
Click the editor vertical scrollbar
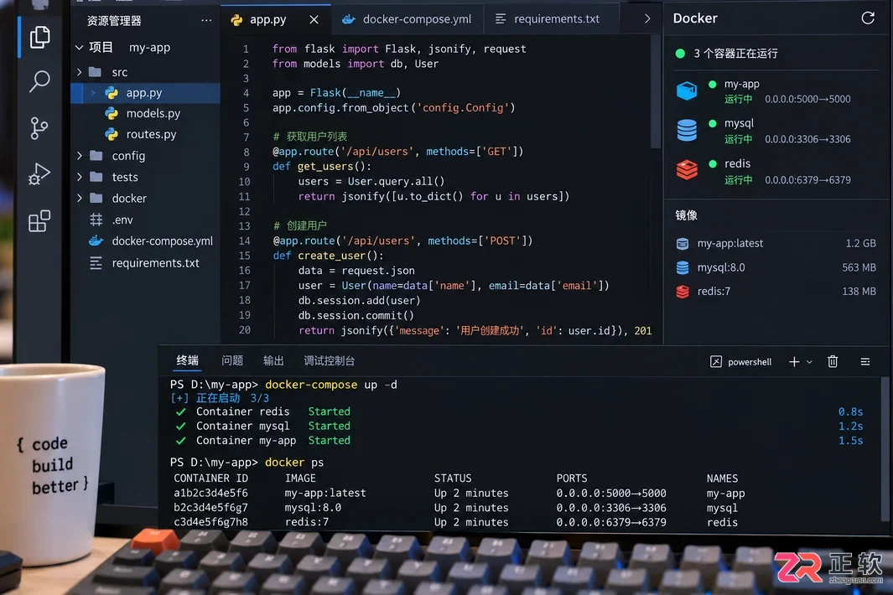[656, 91]
